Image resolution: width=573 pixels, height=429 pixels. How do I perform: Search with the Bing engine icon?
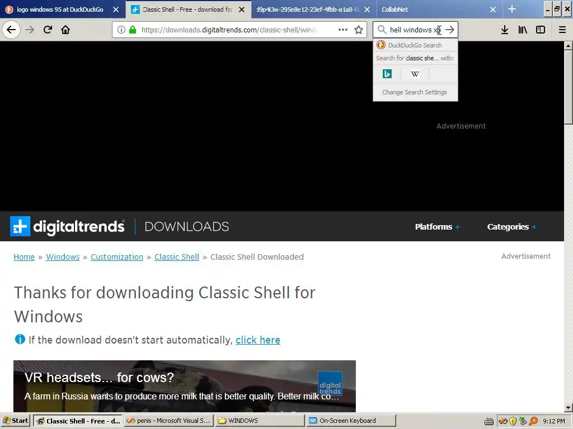click(x=387, y=74)
